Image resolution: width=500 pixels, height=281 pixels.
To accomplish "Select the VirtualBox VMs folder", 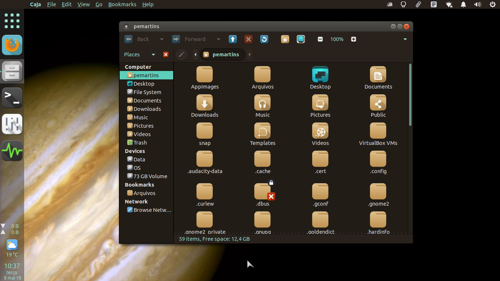I will [x=378, y=134].
